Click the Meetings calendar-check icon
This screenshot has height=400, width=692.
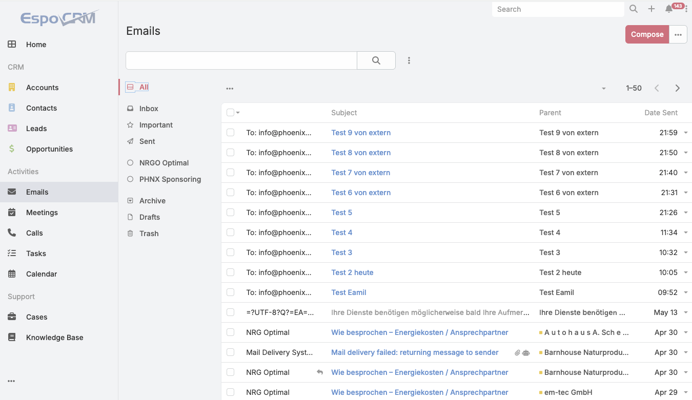coord(12,213)
